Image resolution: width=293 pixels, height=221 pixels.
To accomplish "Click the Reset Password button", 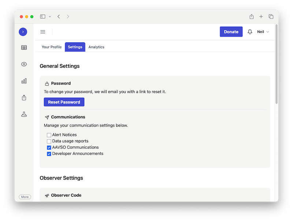I will coord(64,102).
